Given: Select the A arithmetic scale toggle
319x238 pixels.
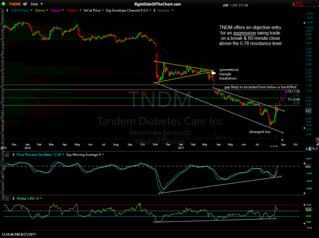Looking at the screenshot, I should [x=307, y=149].
